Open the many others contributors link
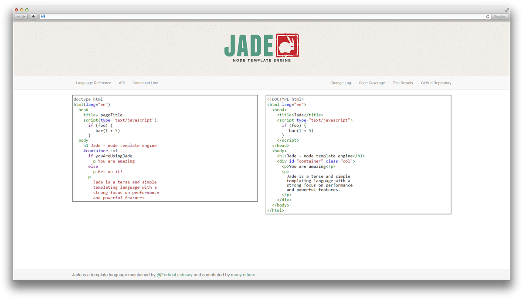523x299 pixels. (243, 275)
